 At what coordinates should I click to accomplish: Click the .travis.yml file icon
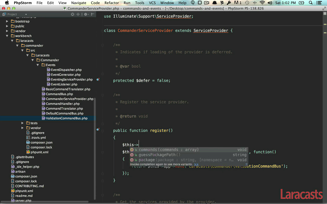(x=28, y=137)
